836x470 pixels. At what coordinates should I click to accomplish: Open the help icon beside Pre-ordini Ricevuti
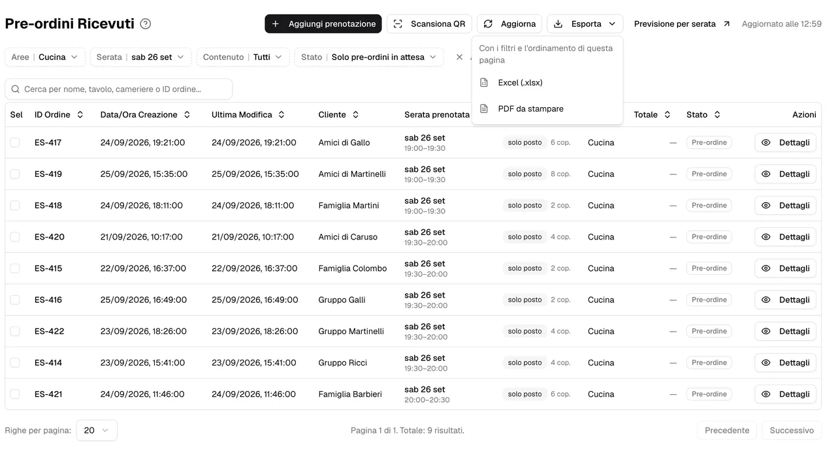click(146, 24)
